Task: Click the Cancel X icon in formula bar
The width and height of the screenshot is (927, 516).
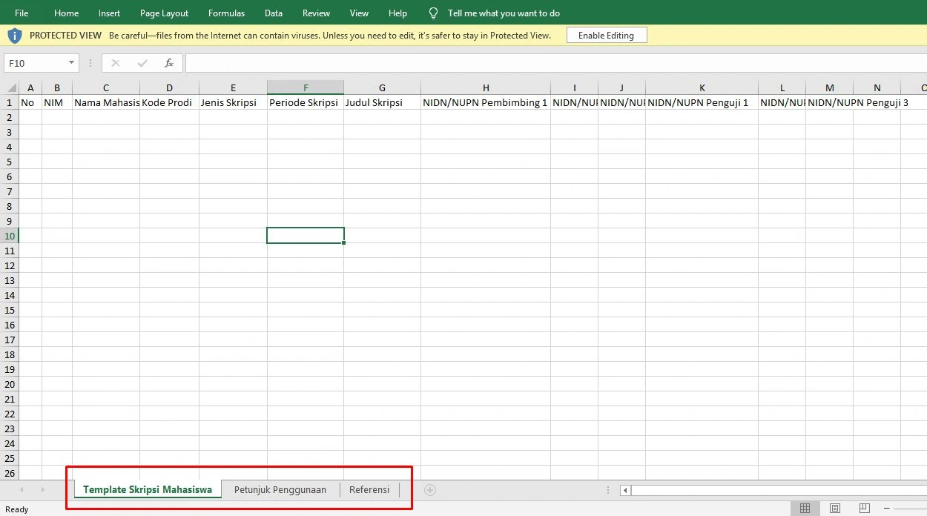Action: (115, 63)
